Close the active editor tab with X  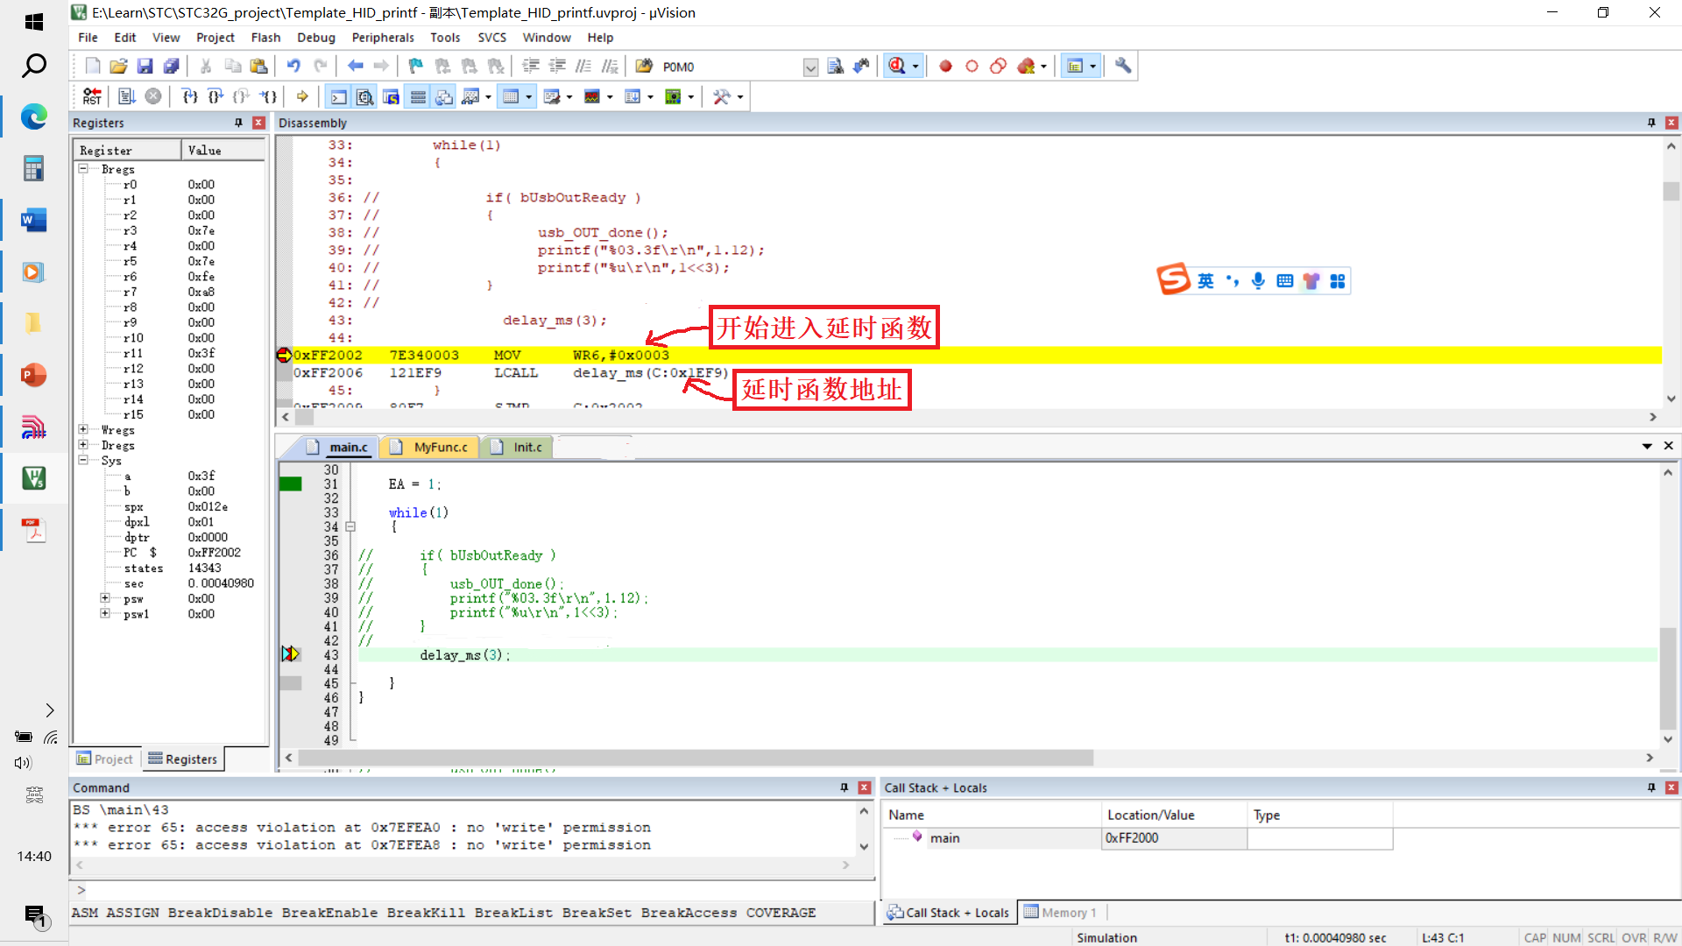tap(1669, 446)
